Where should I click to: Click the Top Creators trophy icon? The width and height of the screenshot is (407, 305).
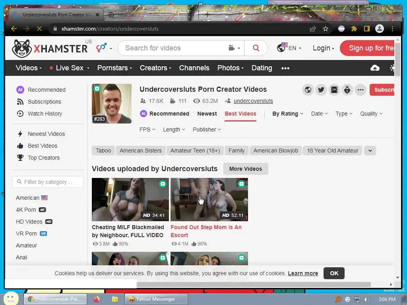point(20,158)
